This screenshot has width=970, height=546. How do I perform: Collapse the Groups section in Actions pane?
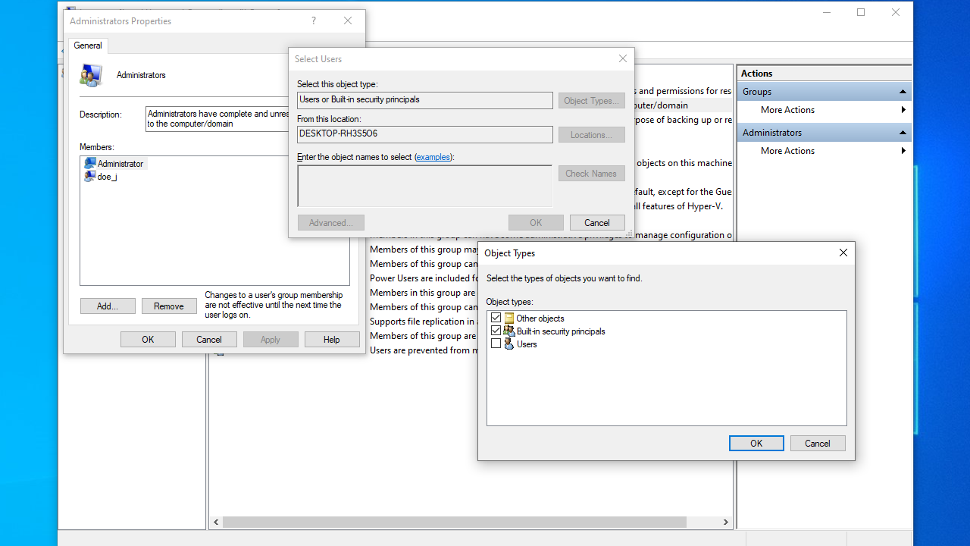pyautogui.click(x=903, y=92)
